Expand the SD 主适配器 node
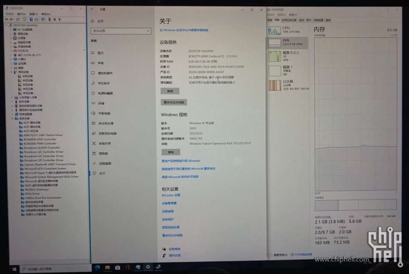Screen dimensions: 409x274 (11, 30)
